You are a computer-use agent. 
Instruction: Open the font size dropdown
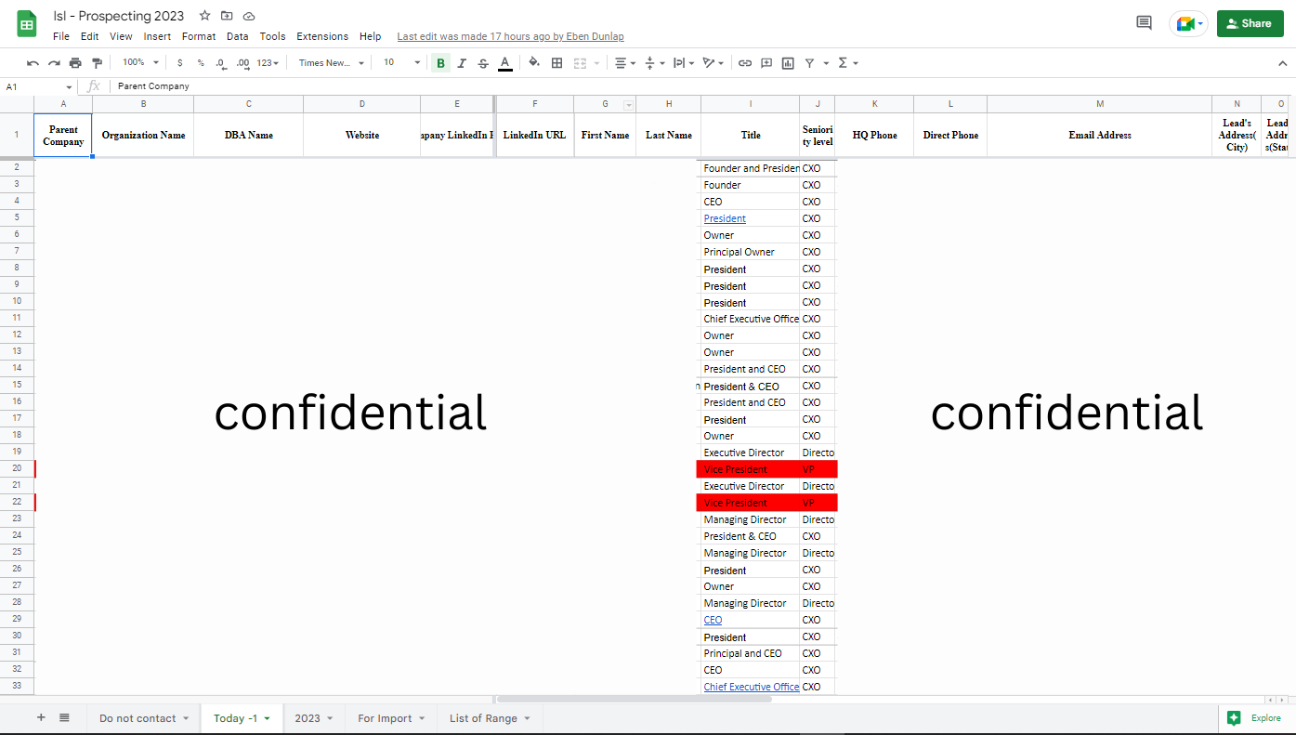pos(402,63)
